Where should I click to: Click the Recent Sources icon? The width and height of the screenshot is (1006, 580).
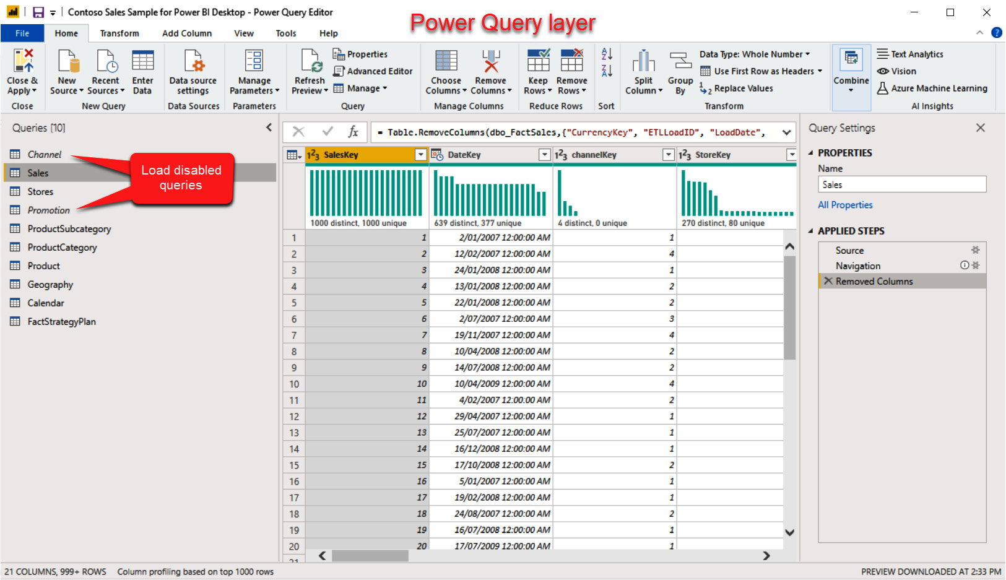pyautogui.click(x=106, y=61)
